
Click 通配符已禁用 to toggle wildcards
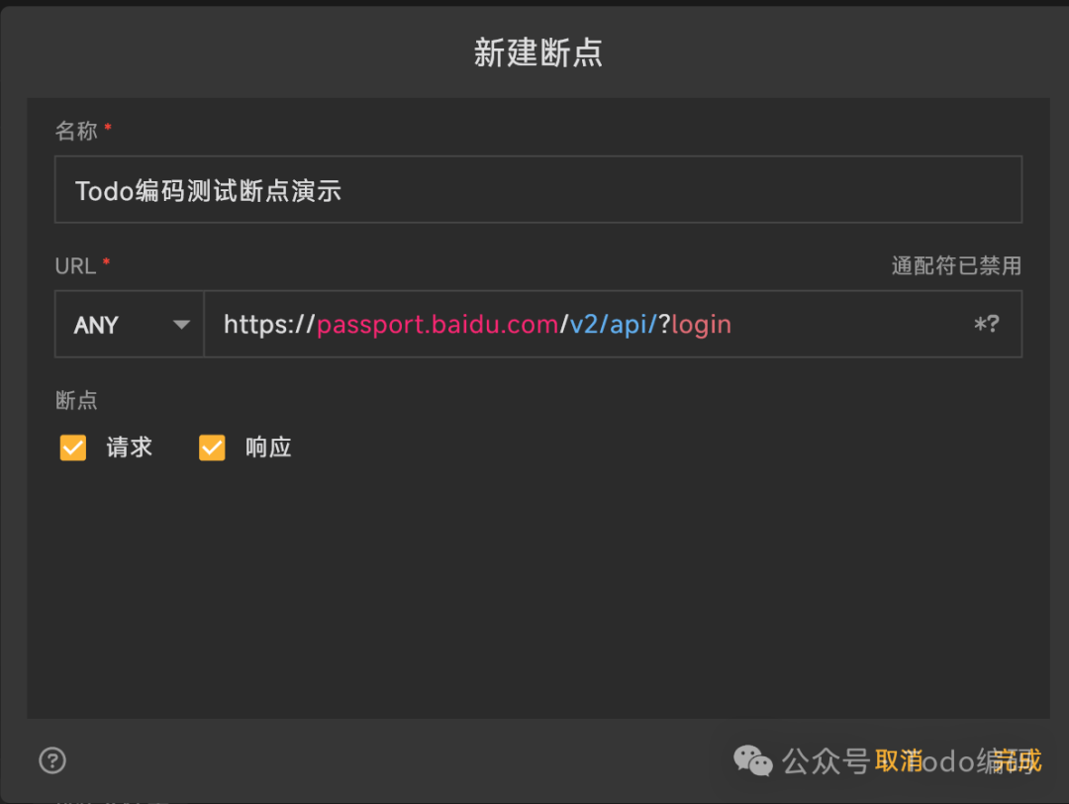955,265
